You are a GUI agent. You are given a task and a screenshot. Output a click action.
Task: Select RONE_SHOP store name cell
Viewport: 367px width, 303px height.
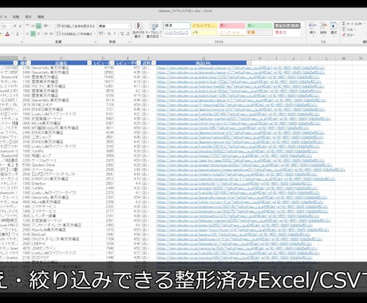click(61, 104)
